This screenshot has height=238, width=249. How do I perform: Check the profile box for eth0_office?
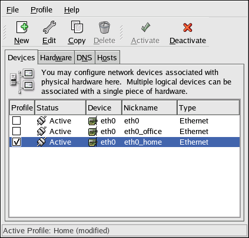16,131
